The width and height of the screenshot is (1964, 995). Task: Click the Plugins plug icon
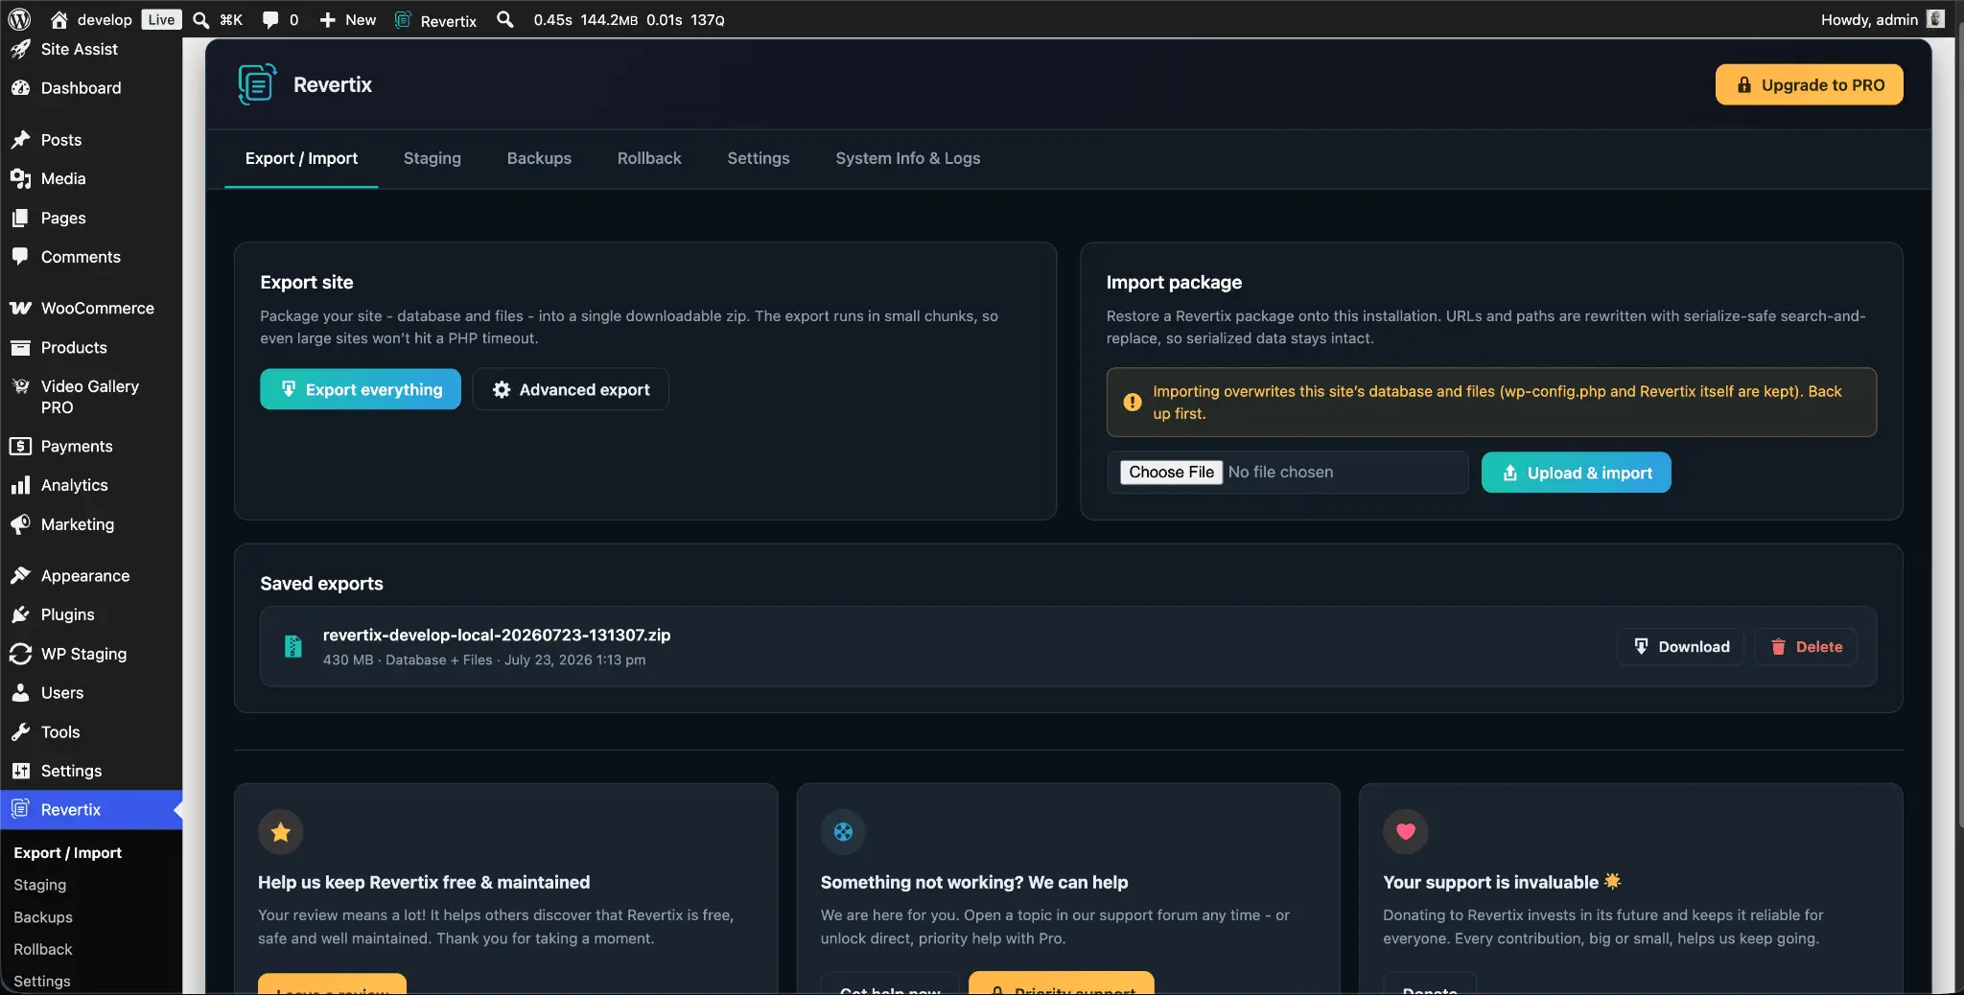[x=20, y=614]
